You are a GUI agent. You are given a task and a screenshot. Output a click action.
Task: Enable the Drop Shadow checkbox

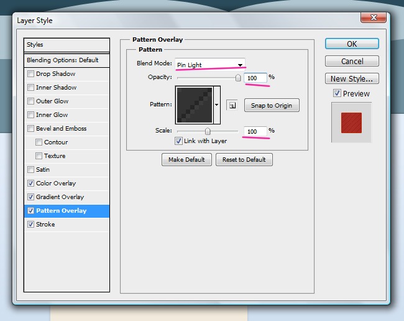pos(31,74)
